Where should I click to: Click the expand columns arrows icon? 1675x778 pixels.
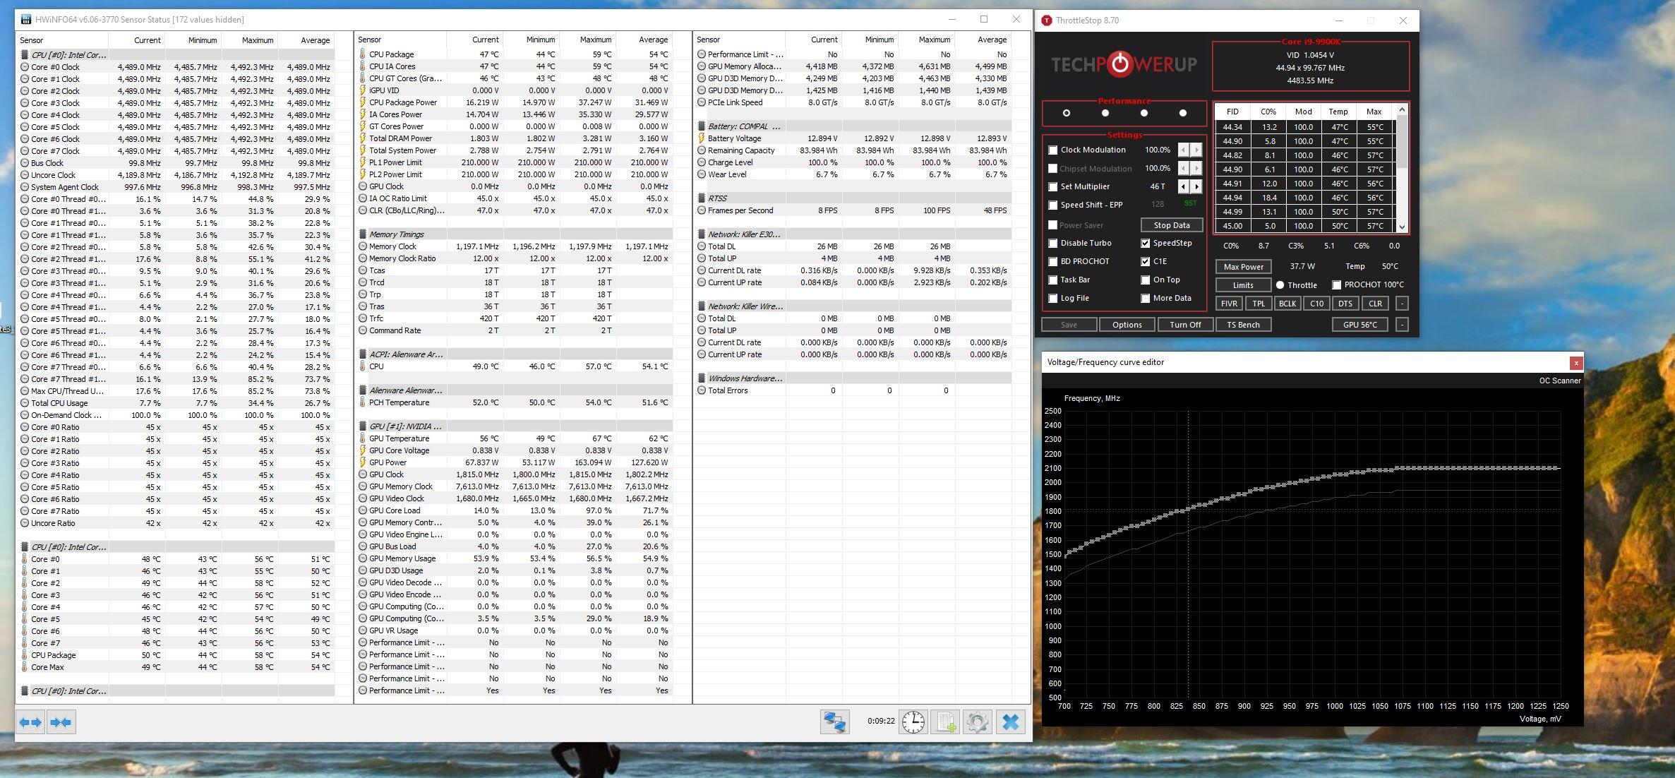[x=30, y=722]
